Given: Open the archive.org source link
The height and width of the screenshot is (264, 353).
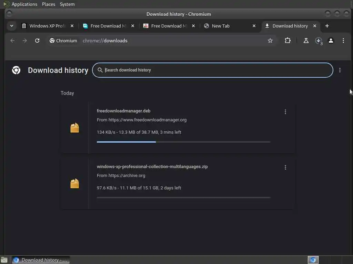Looking at the screenshot, I should coord(127,176).
